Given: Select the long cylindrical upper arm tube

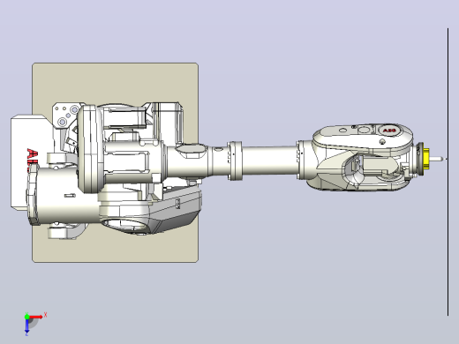Looking at the screenshot, I should [x=269, y=161].
